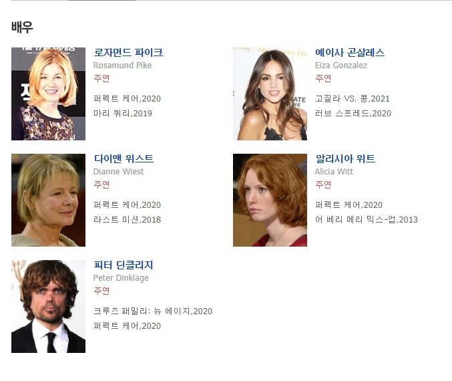Open 러브 스프레드,2020 filmography entry
The height and width of the screenshot is (381, 452).
pyautogui.click(x=353, y=114)
